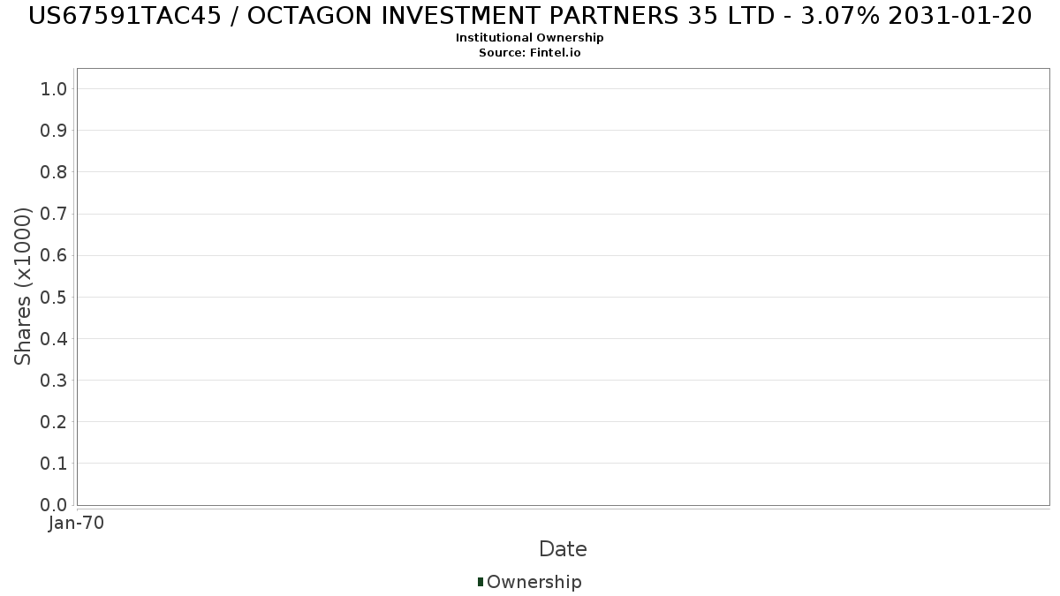Click the Jan-70 x-axis tick label
Screen dimensions: 1060x596
[x=77, y=523]
